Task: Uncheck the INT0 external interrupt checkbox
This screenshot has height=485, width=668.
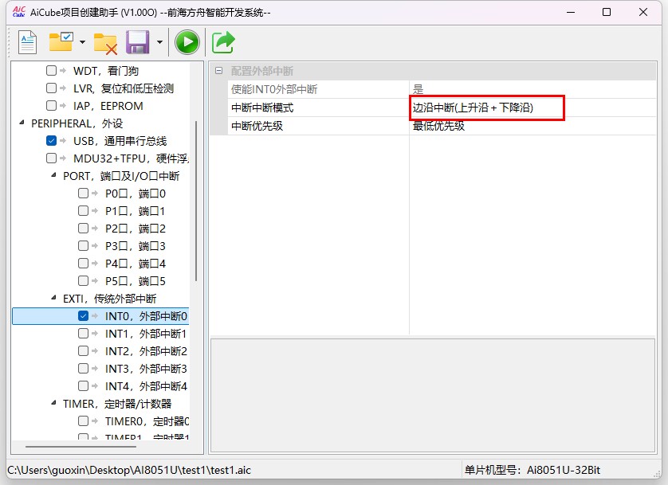Action: pyautogui.click(x=83, y=315)
